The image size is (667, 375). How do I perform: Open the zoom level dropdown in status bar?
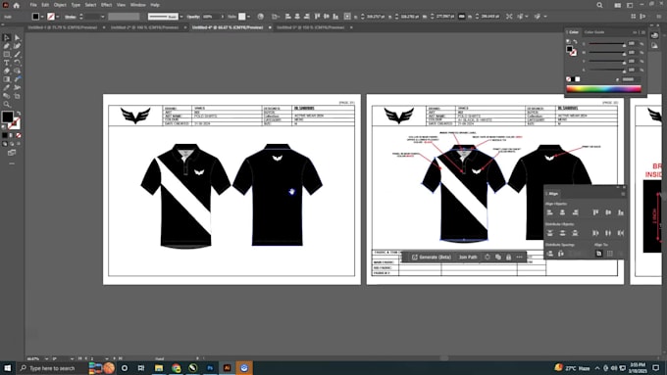[x=46, y=359]
